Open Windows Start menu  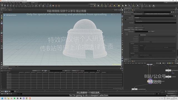coord(2,98)
